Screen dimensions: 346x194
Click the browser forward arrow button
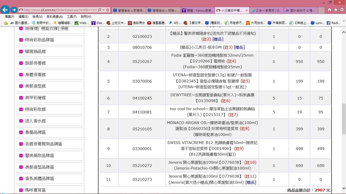pos(14,10)
